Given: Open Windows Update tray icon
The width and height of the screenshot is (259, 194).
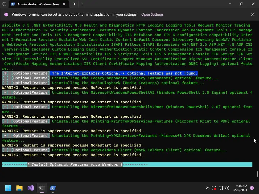Looking at the screenshot, I should pos(214,188).
